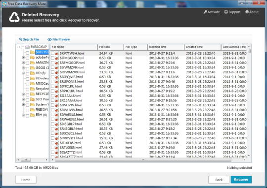Click the F:(BACKUP drive icon in tree
Screen dimensions: 267x188
pyautogui.click(x=27, y=47)
